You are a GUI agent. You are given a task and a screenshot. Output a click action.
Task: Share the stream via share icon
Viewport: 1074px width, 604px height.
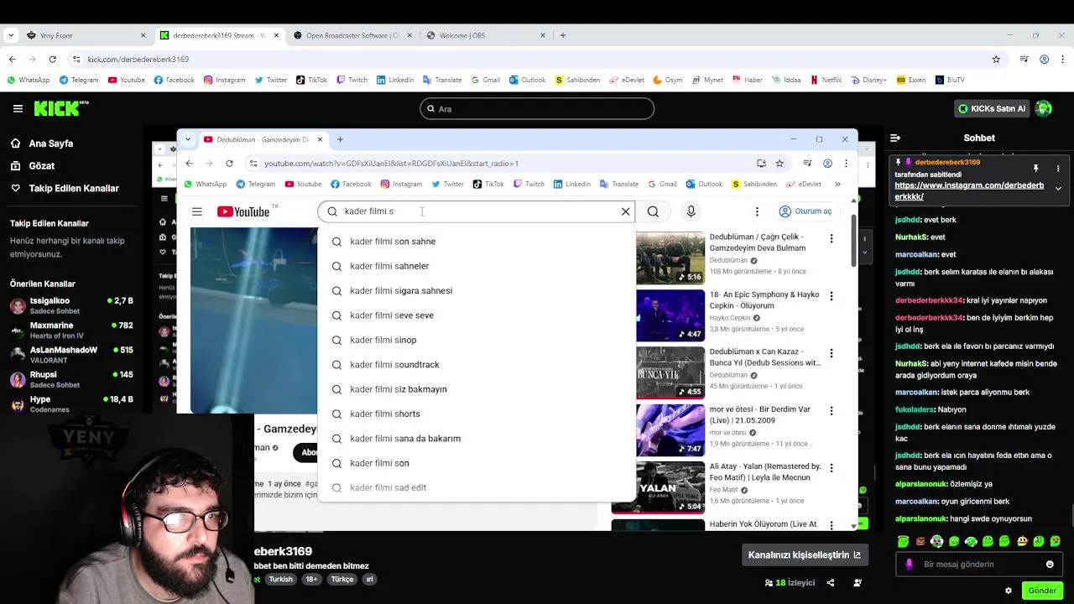(x=831, y=583)
